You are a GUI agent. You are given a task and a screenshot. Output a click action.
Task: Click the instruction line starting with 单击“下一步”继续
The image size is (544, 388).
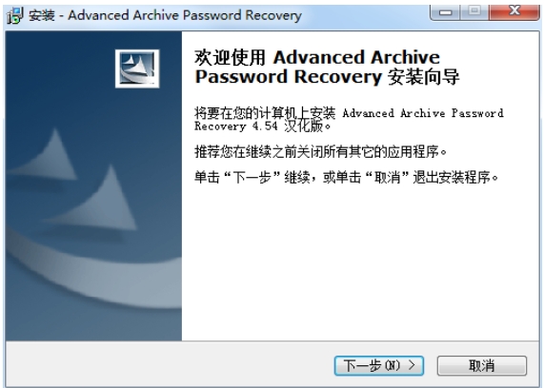point(346,178)
